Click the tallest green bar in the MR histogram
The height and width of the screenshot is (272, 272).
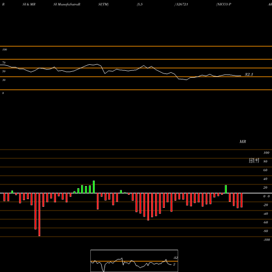click(x=94, y=187)
